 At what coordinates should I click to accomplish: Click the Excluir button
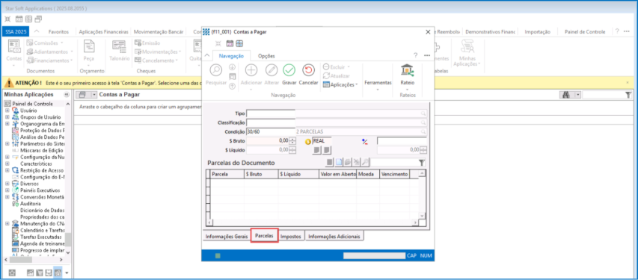point(336,66)
